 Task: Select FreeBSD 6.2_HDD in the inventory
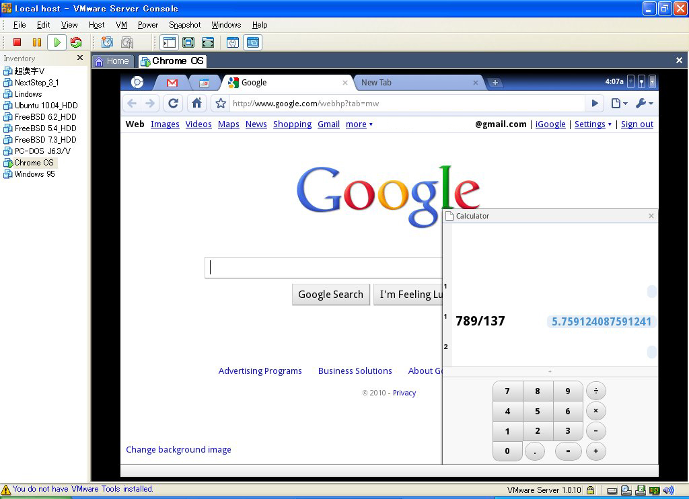point(40,117)
